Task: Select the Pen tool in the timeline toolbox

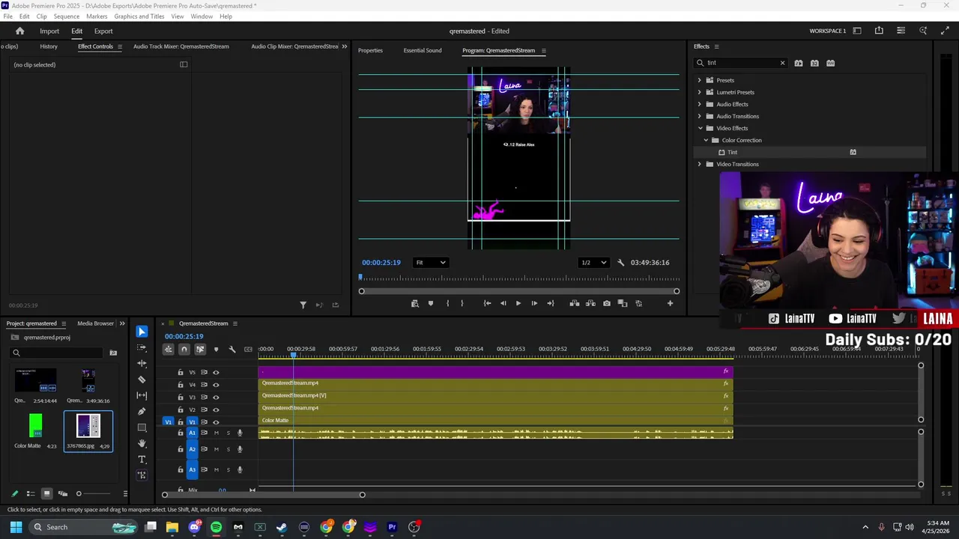Action: pyautogui.click(x=142, y=411)
